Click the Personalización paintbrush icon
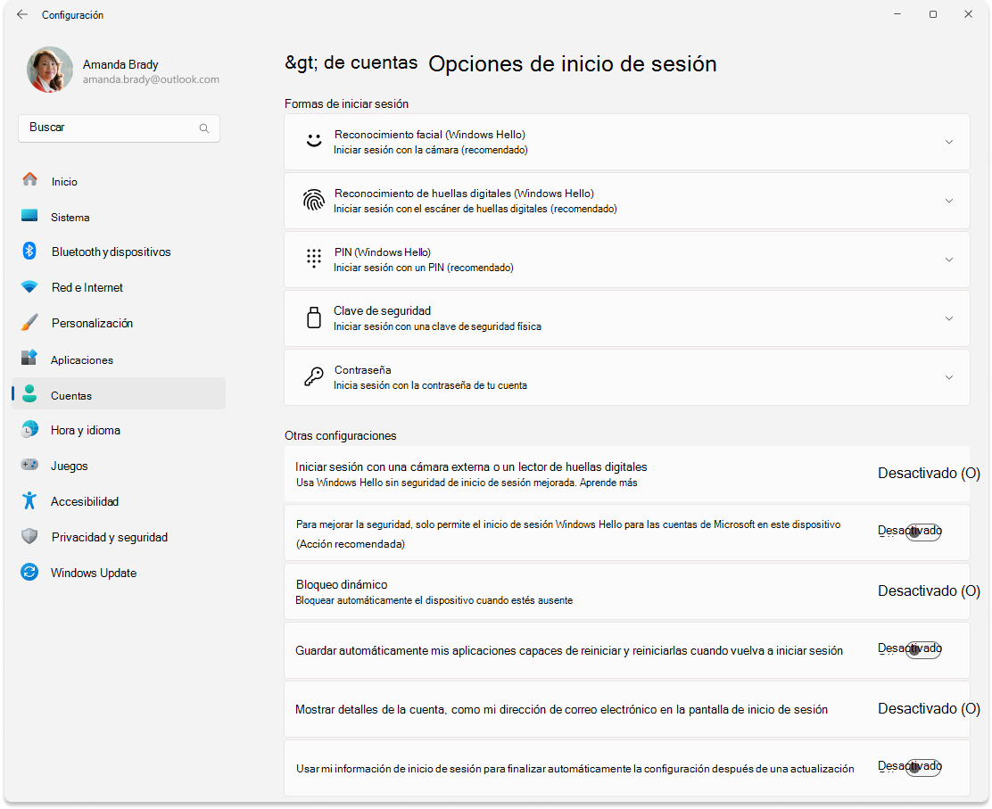The height and width of the screenshot is (809, 992). [29, 323]
